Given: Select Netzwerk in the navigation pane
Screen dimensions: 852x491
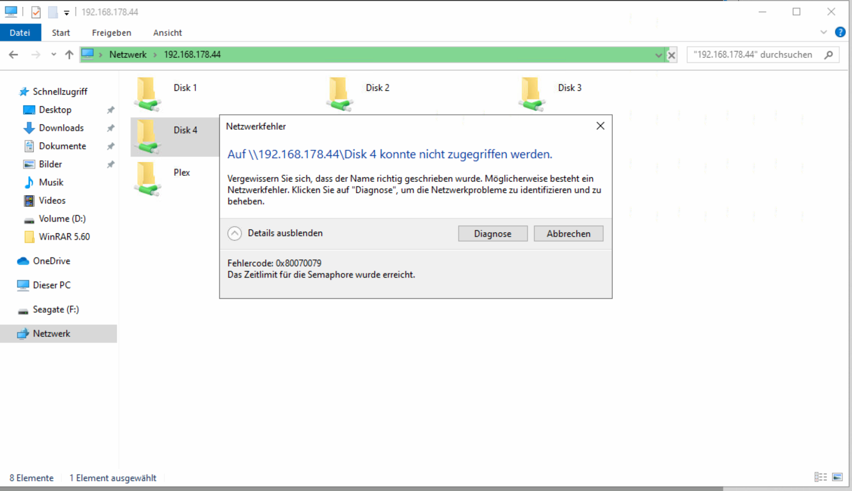Looking at the screenshot, I should coord(58,333).
